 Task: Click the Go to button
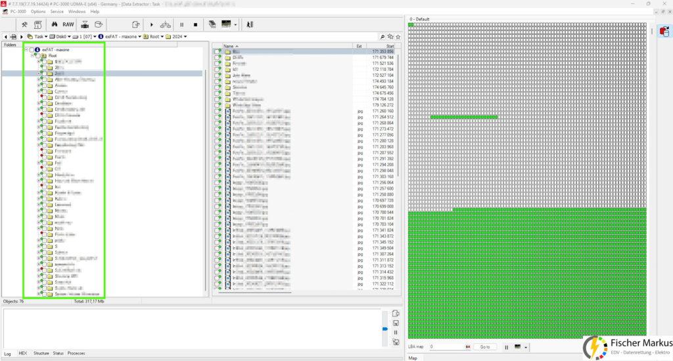485,347
